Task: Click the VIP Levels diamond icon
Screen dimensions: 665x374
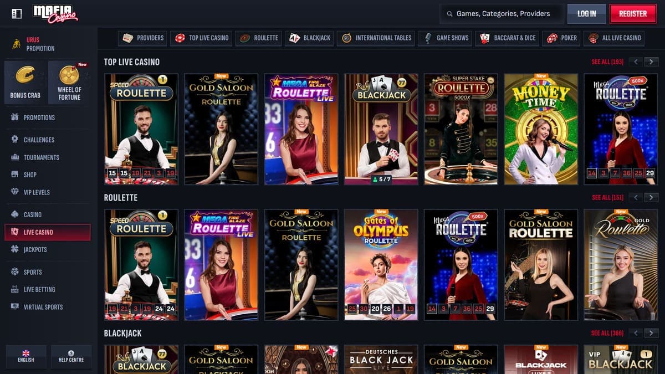Action: (15, 192)
